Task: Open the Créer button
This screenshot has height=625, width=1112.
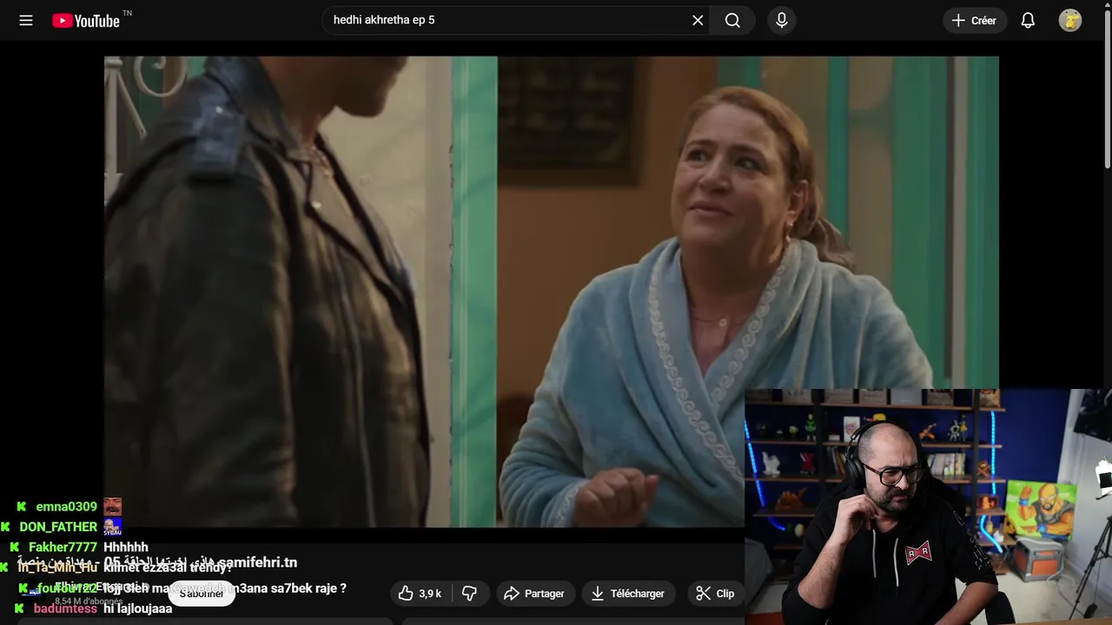Action: coord(974,20)
